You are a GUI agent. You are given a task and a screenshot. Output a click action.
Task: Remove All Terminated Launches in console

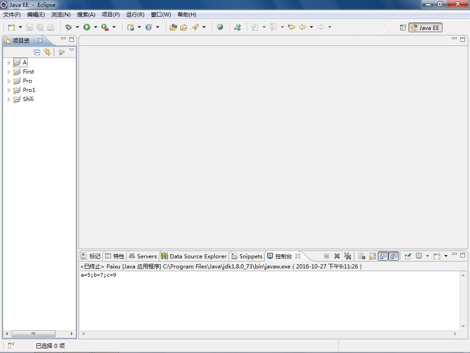(x=348, y=256)
